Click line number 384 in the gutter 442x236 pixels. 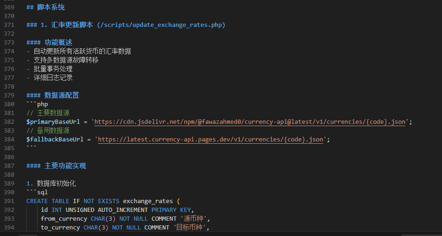9,139
